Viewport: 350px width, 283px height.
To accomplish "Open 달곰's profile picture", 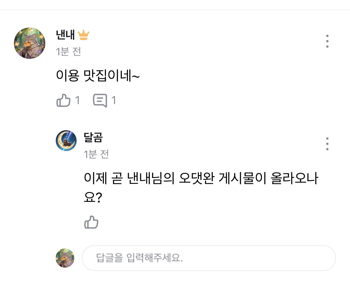I will point(66,140).
